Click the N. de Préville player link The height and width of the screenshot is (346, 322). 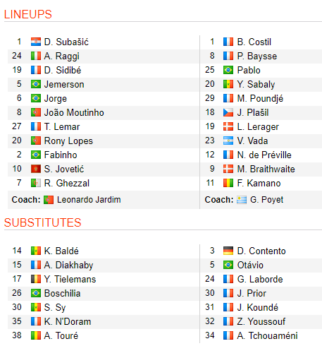click(264, 155)
